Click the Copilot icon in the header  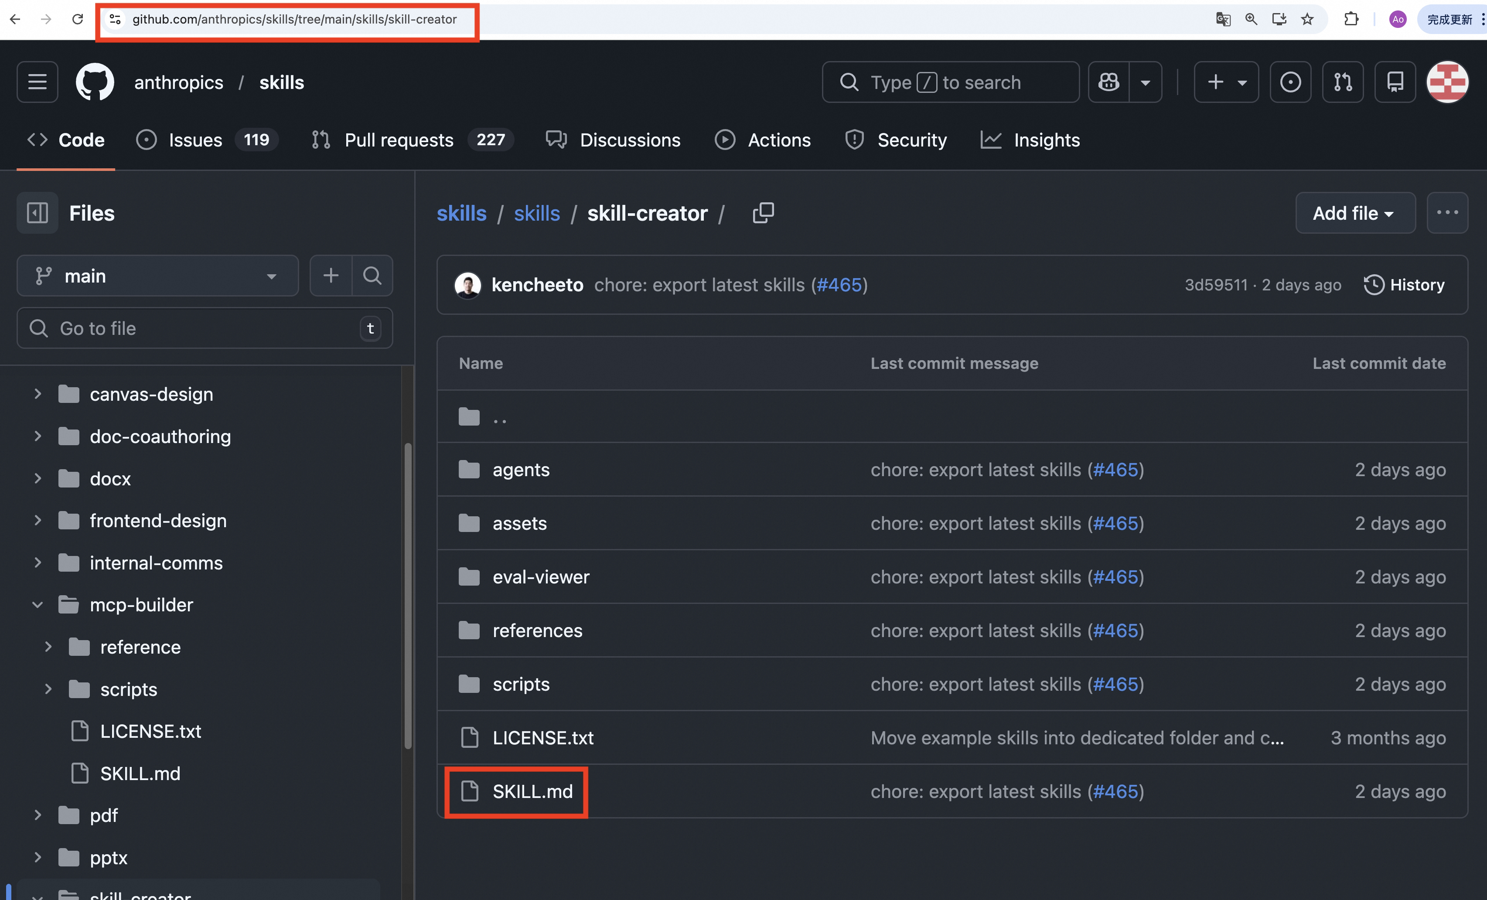tap(1108, 82)
